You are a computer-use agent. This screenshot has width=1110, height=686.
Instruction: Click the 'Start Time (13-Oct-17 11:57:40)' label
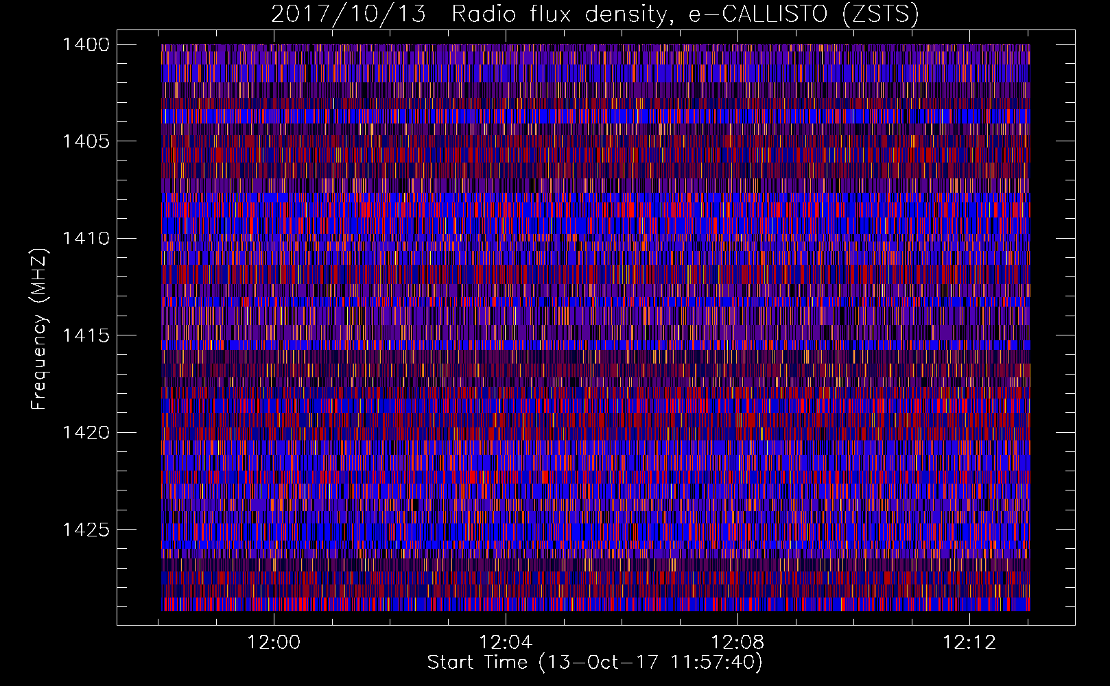pyautogui.click(x=595, y=663)
